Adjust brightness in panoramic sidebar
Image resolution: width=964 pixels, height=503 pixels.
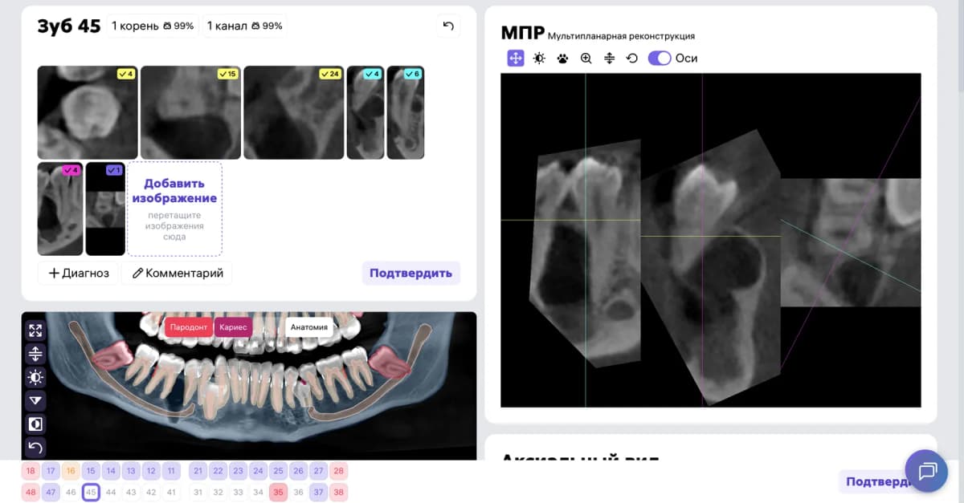tap(35, 377)
